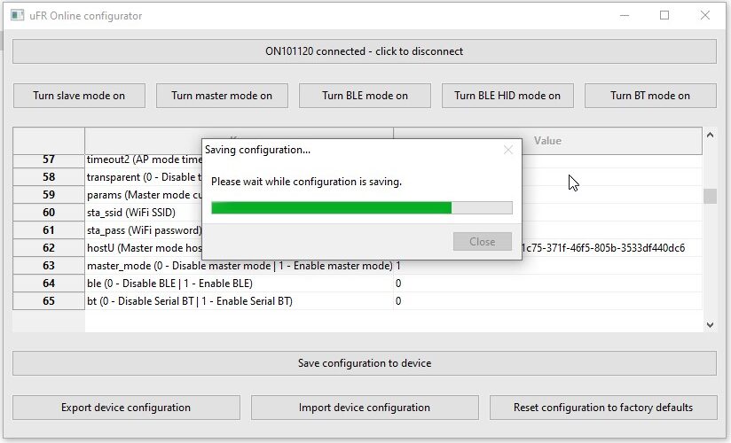Turn slave mode on
Image resolution: width=731 pixels, height=443 pixels.
79,96
